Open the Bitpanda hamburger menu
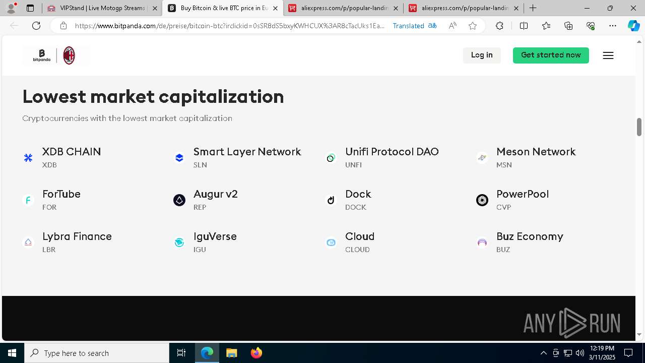 [608, 55]
